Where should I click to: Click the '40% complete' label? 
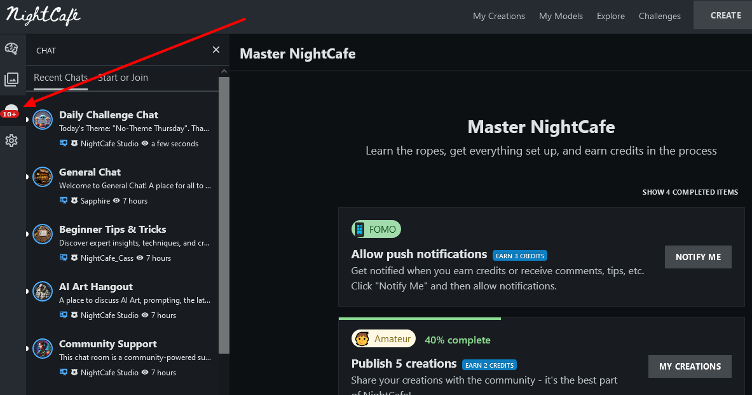(x=458, y=340)
